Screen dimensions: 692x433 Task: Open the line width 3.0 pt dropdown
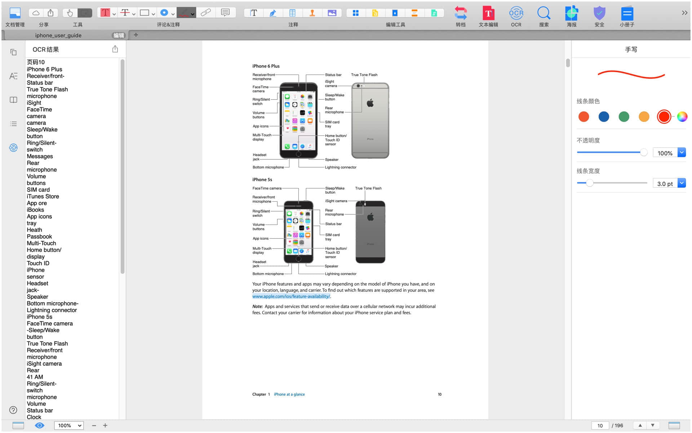682,183
